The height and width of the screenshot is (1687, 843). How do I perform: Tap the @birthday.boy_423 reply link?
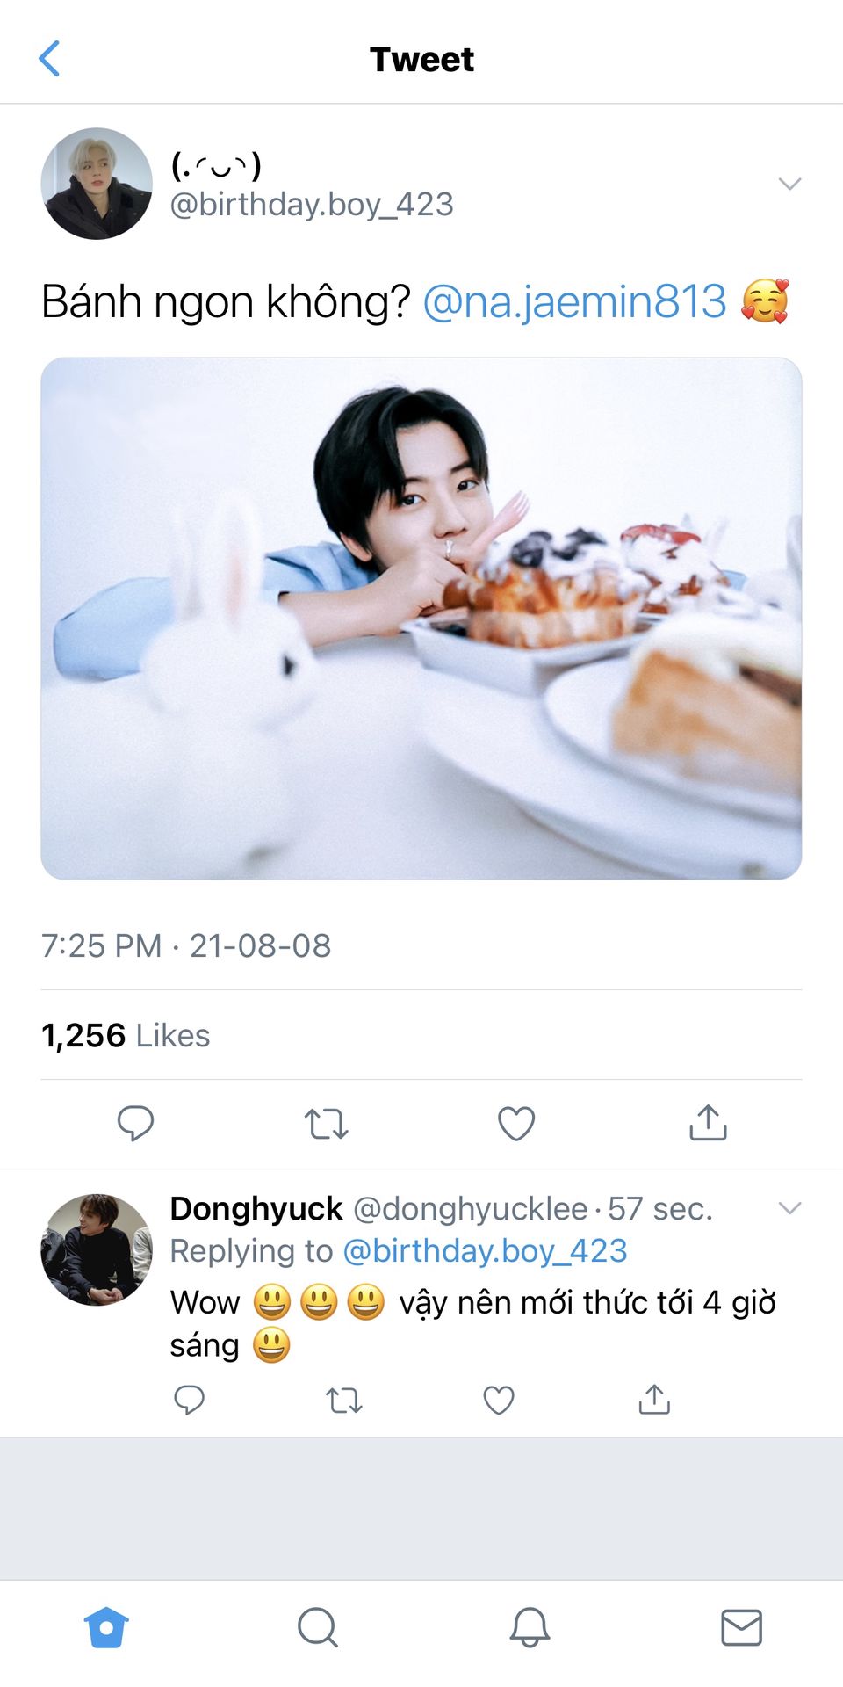coord(485,1250)
